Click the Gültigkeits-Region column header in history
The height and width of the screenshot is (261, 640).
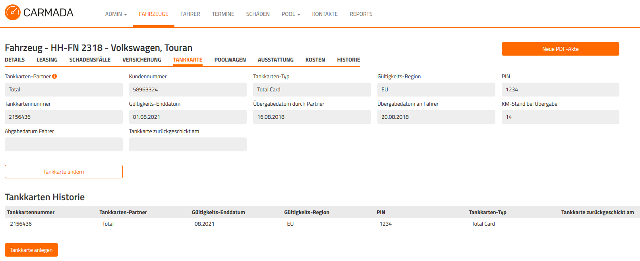click(307, 212)
